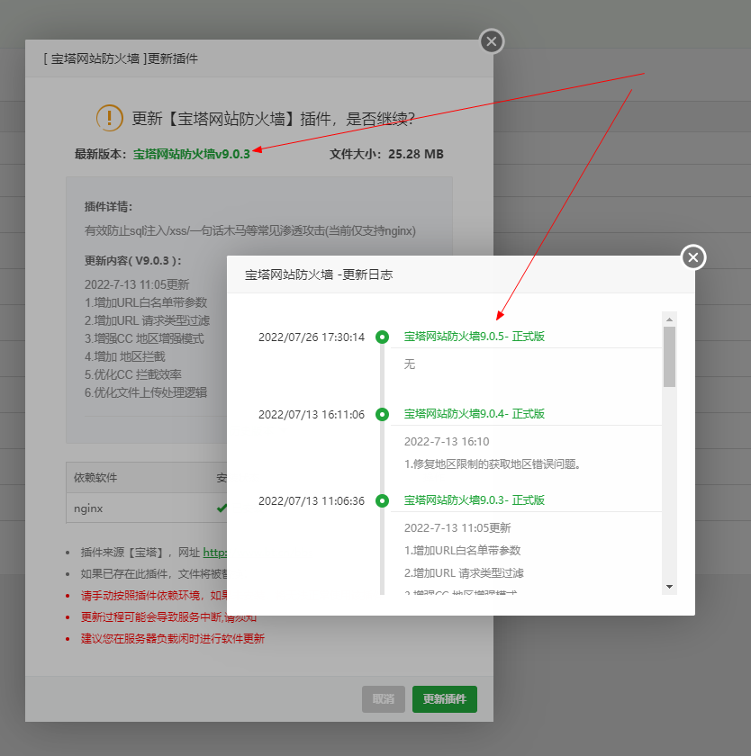Image resolution: width=751 pixels, height=756 pixels.
Task: Click the 更新内容( V9.0.3 ): heading
Action: click(x=133, y=261)
